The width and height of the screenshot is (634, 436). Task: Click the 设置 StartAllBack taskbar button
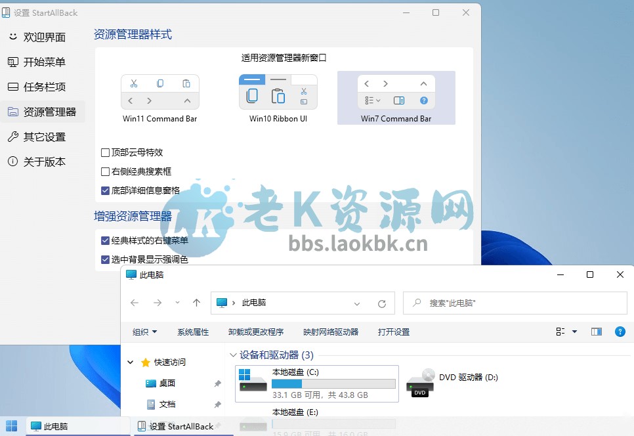pos(184,426)
